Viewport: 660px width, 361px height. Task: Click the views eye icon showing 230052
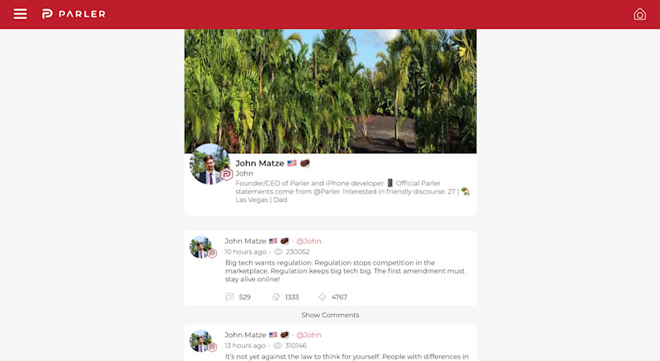pyautogui.click(x=278, y=251)
